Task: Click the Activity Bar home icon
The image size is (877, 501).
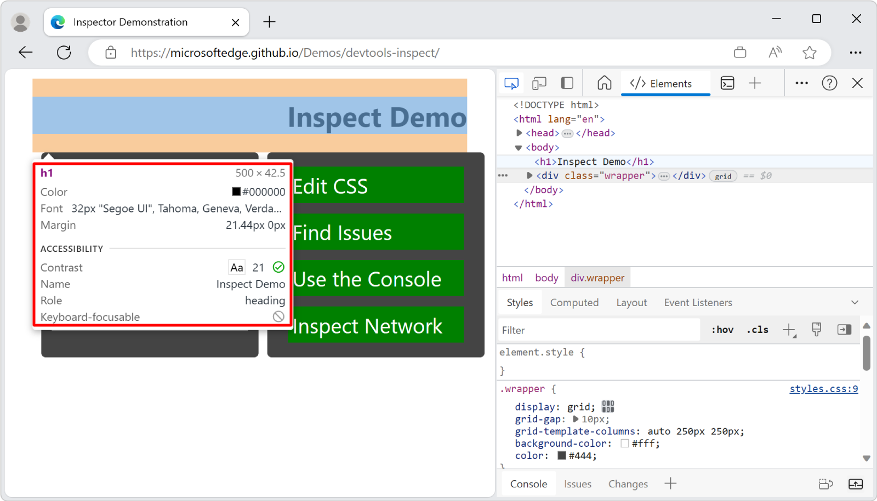Action: (x=603, y=83)
